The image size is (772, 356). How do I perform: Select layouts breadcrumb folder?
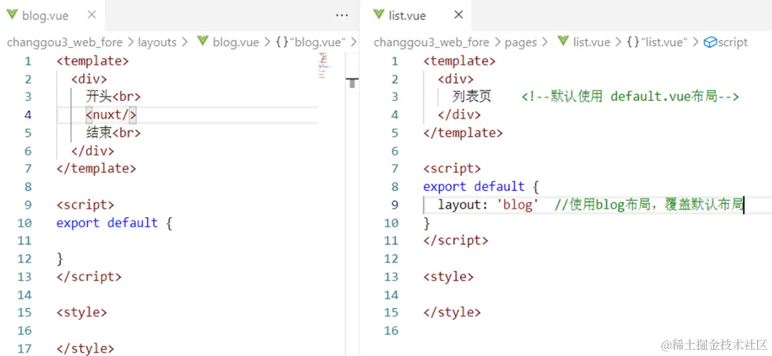[x=157, y=42]
